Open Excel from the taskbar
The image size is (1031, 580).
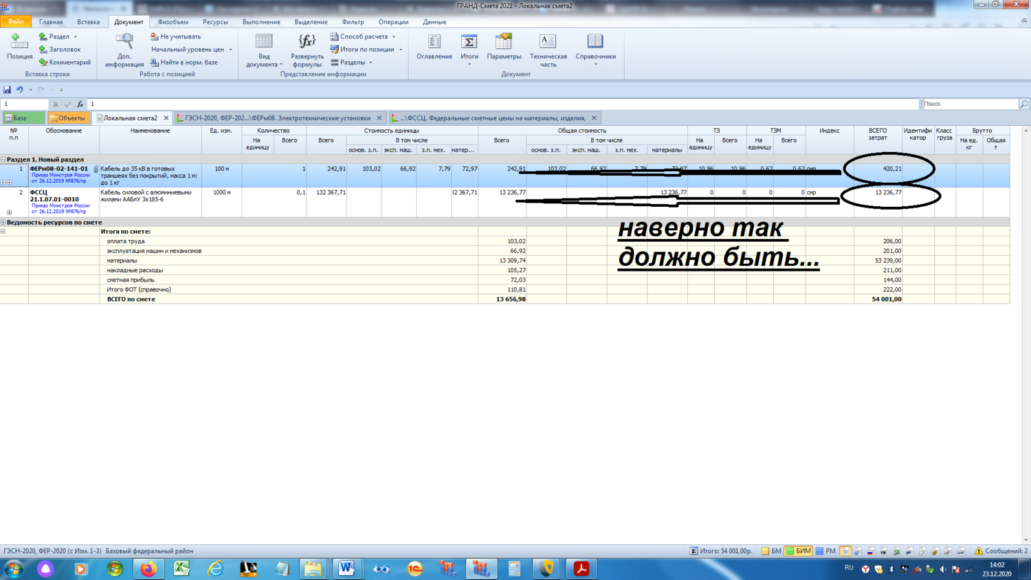point(181,569)
